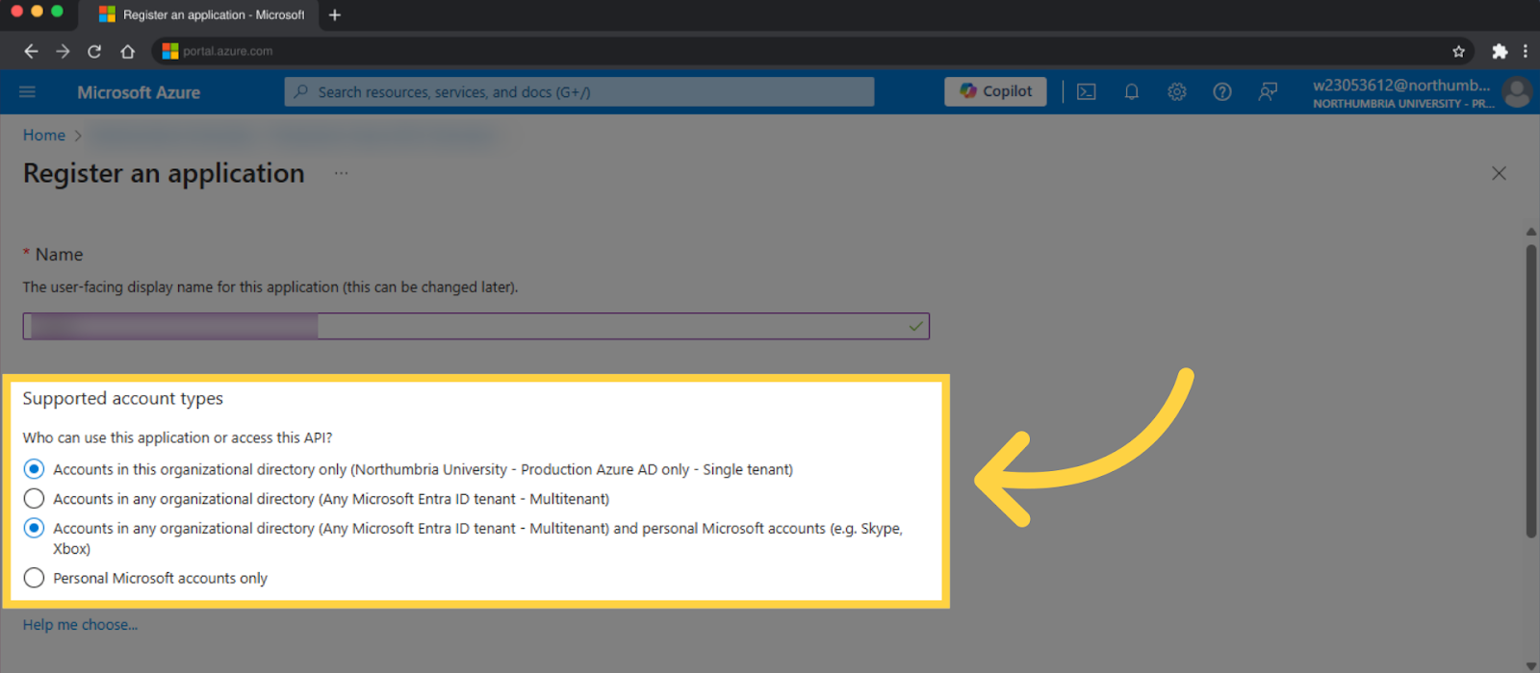1540x673 pixels.
Task: Select multitenant and personal Microsoft accounts option
Action: click(34, 528)
